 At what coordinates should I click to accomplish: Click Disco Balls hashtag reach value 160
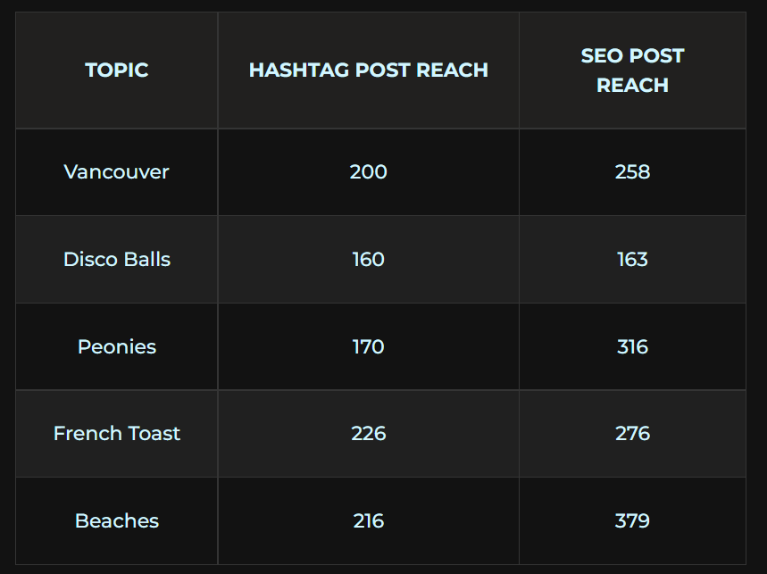point(369,259)
